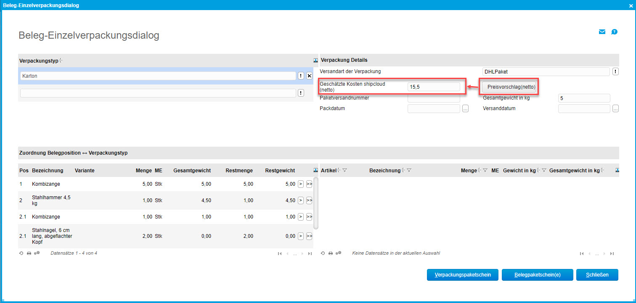Click the exclamation icon beside Karton field
Viewport: 636px width, 303px height.
[301, 76]
